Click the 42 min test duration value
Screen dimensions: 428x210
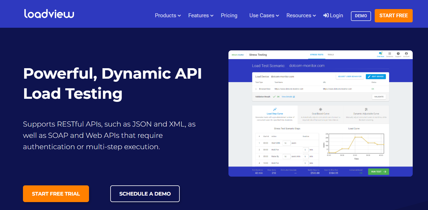[258, 173]
